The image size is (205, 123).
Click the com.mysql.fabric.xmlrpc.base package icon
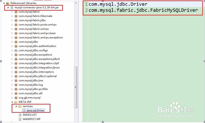(x=16, y=33)
